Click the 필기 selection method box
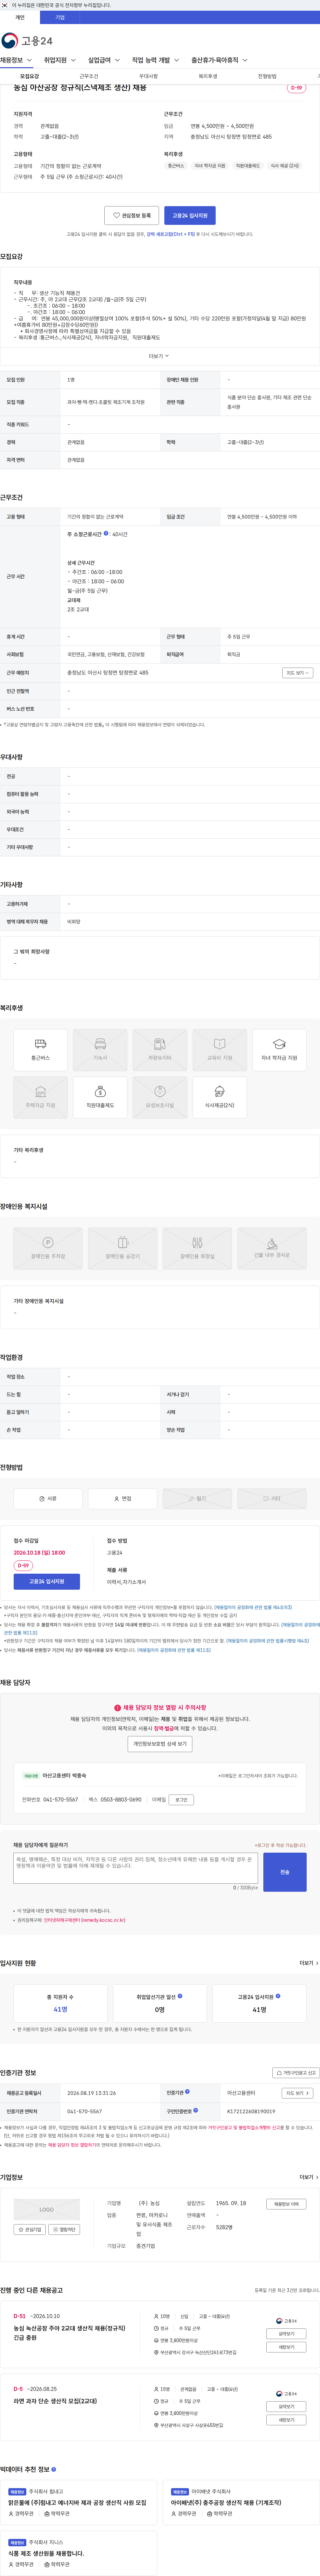This screenshot has width=320, height=2576. [x=197, y=1499]
